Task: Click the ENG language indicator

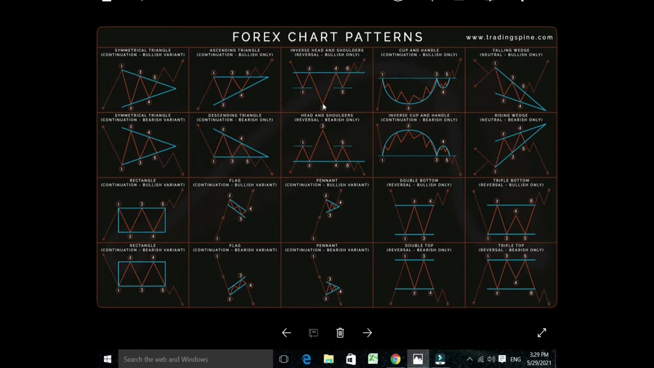Action: coord(516,359)
